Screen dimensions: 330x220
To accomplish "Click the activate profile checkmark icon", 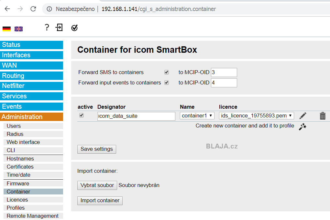I will click(x=74, y=27).
